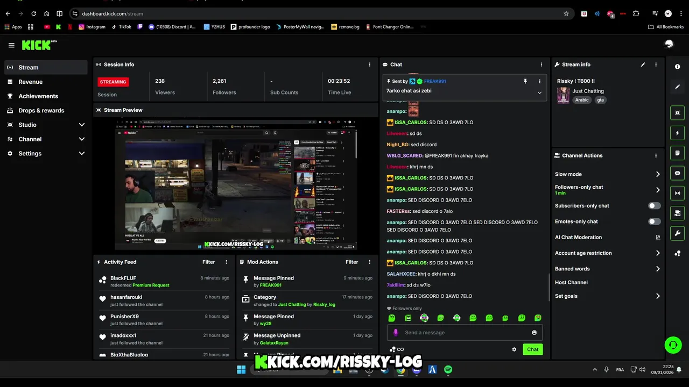Click FREAK991 username in pinned message
Image resolution: width=689 pixels, height=387 pixels.
pos(435,82)
